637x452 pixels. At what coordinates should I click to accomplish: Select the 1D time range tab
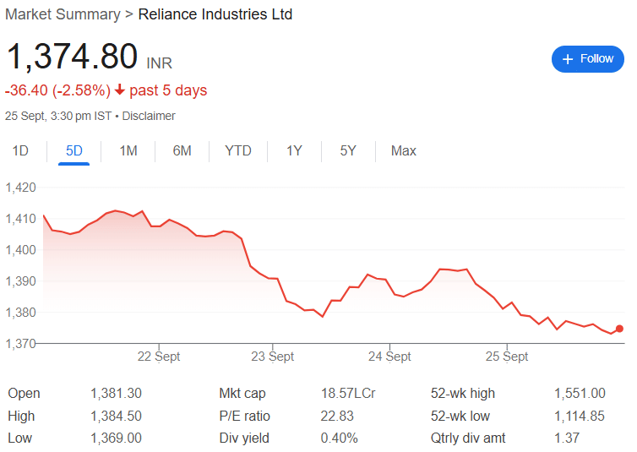20,150
